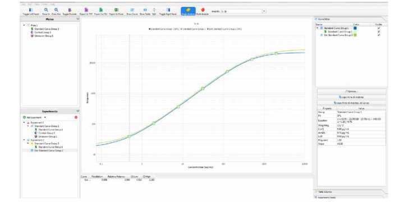
Task: Collapse the Plates panel header chevron
Action: pyautogui.click(x=78, y=19)
